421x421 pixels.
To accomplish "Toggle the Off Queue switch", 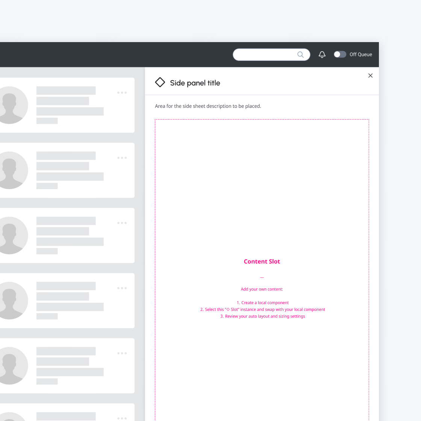I will (340, 55).
